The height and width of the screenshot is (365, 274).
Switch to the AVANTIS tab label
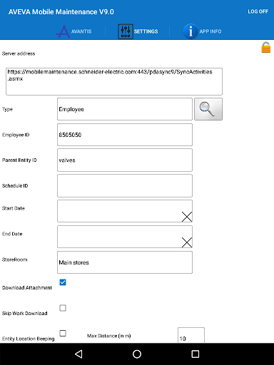click(81, 31)
